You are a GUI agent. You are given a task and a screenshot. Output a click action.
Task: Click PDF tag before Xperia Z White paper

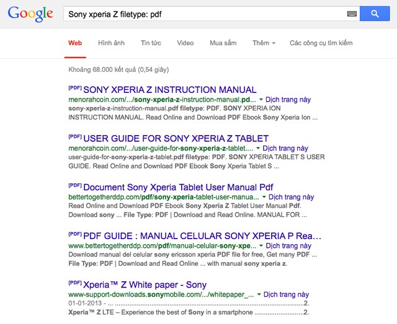75,282
